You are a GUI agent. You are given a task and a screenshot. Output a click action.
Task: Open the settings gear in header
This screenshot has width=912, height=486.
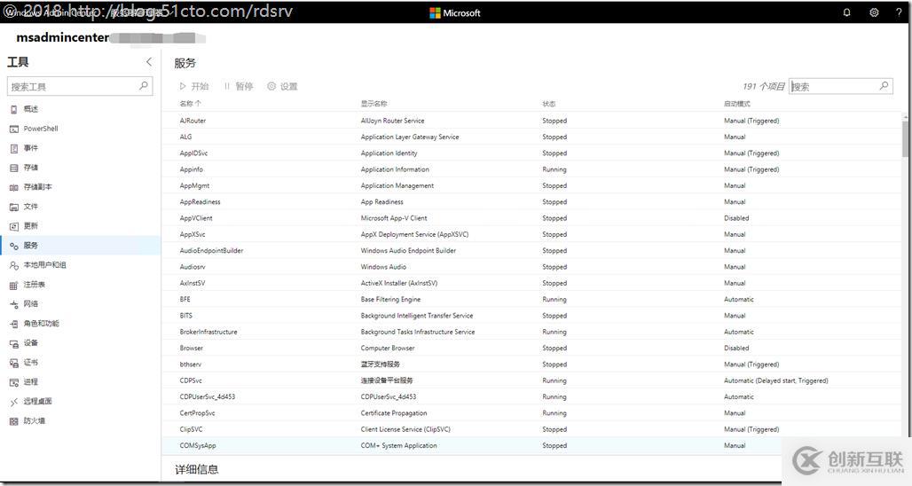[874, 12]
